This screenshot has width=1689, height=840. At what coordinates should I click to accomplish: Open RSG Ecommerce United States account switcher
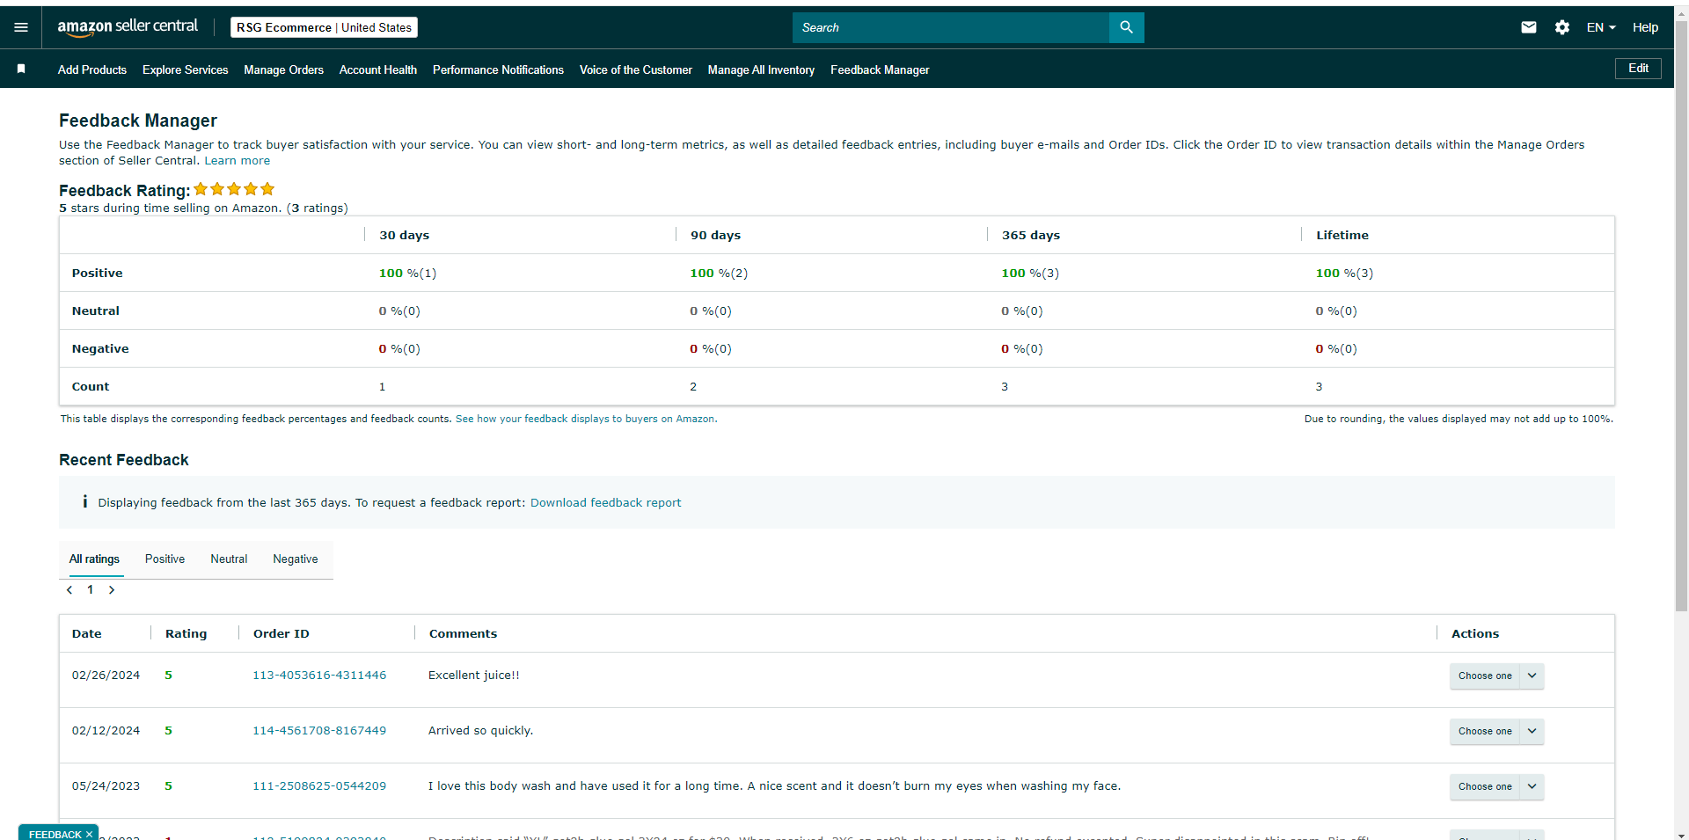[x=324, y=27]
